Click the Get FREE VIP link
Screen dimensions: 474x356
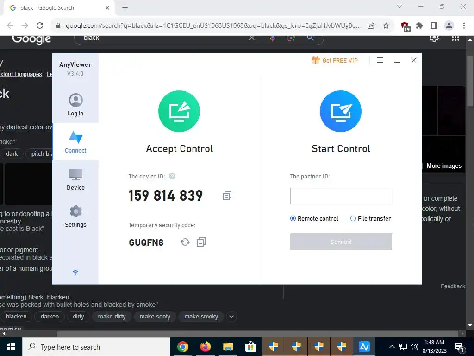point(335,60)
